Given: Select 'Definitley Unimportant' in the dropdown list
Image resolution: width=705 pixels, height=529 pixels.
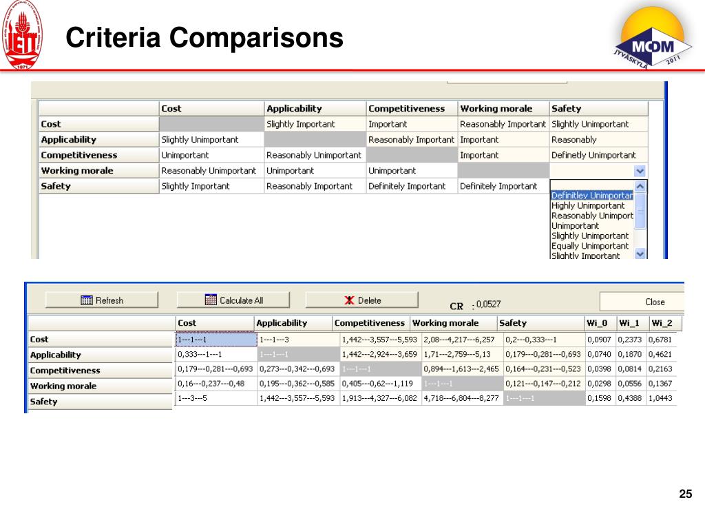Looking at the screenshot, I should click(592, 195).
